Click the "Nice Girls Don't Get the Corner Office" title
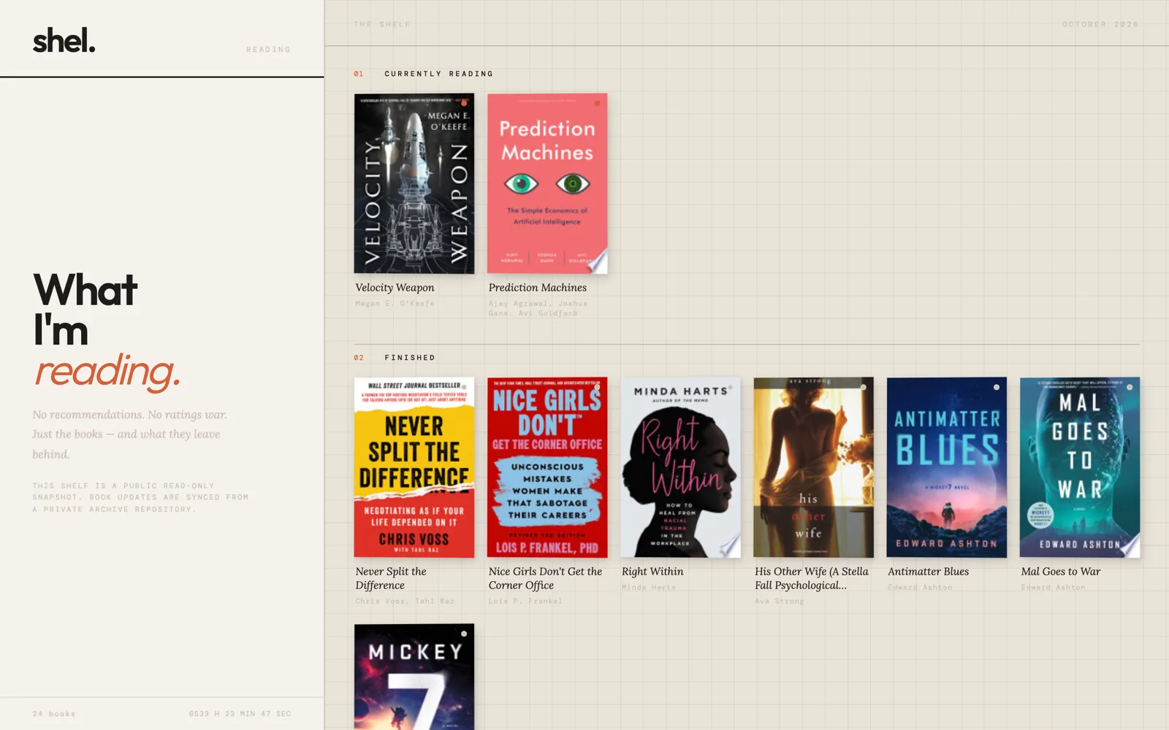Viewport: 1169px width, 730px height. (x=546, y=578)
